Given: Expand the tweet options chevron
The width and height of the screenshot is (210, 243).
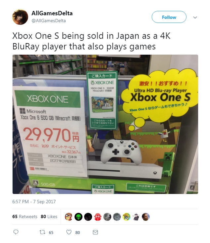Looking at the screenshot, I should point(195,17).
